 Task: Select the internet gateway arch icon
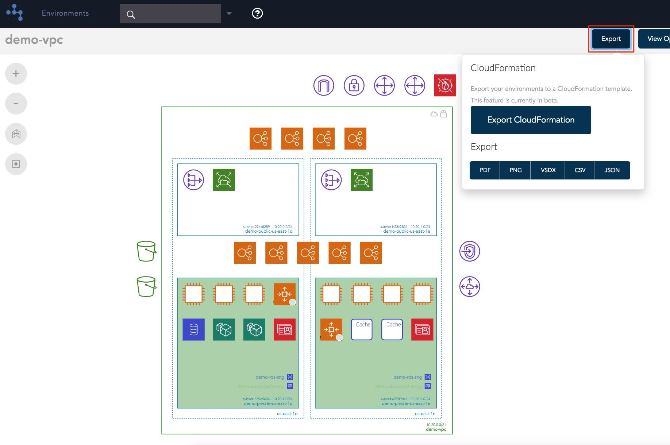tap(324, 86)
